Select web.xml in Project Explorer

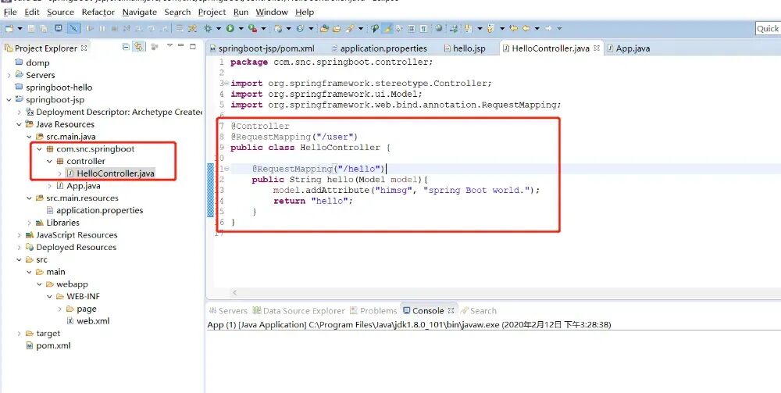point(87,321)
